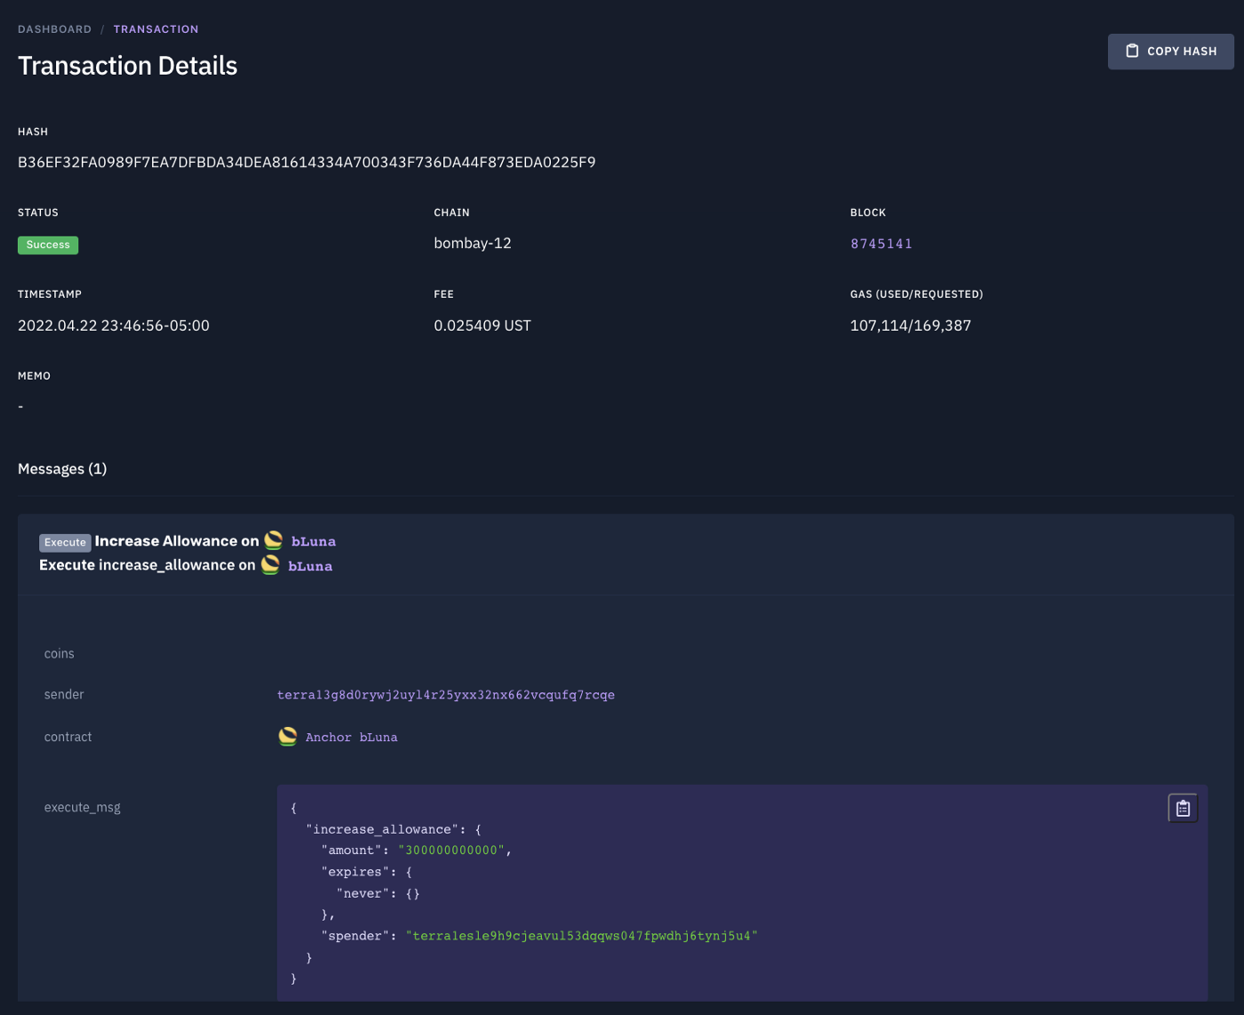Click bLuna token icon on increase_allowance line

coord(270,565)
